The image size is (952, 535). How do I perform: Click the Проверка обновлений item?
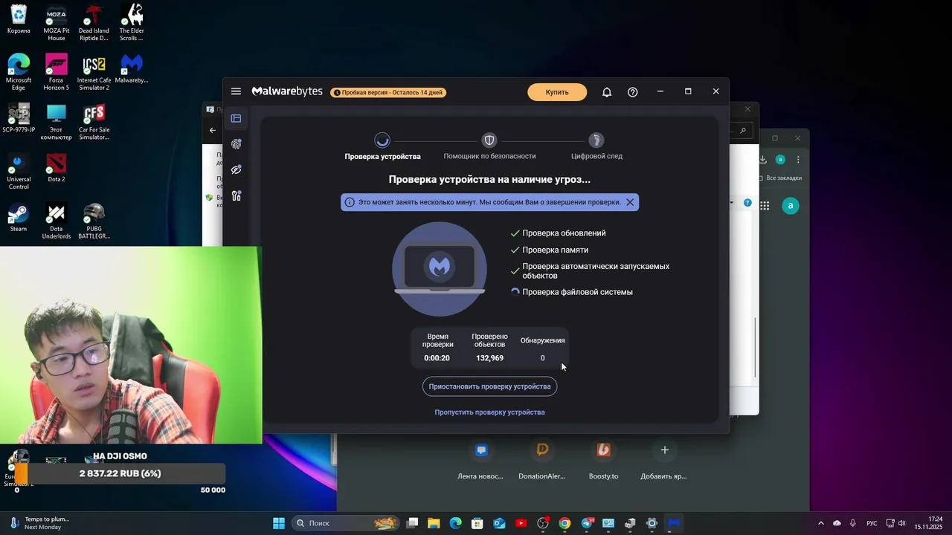pos(558,233)
